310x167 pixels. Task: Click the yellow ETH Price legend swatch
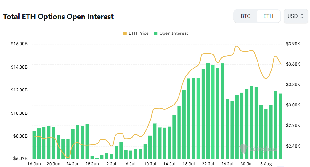point(124,33)
